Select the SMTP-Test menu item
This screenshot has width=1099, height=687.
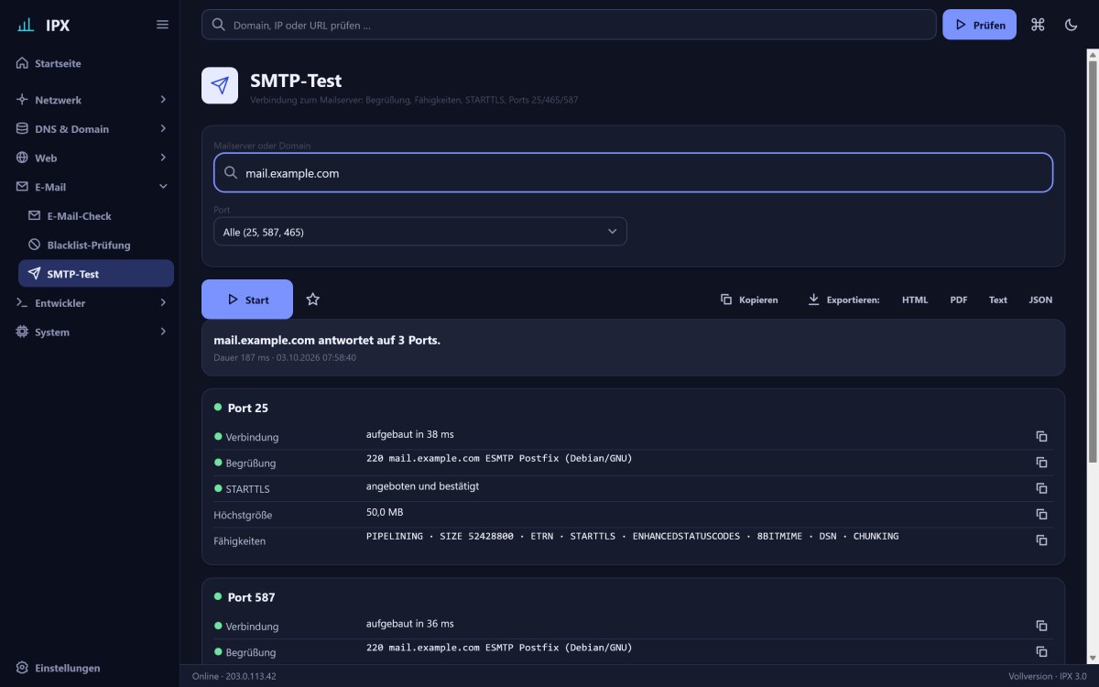[96, 274]
